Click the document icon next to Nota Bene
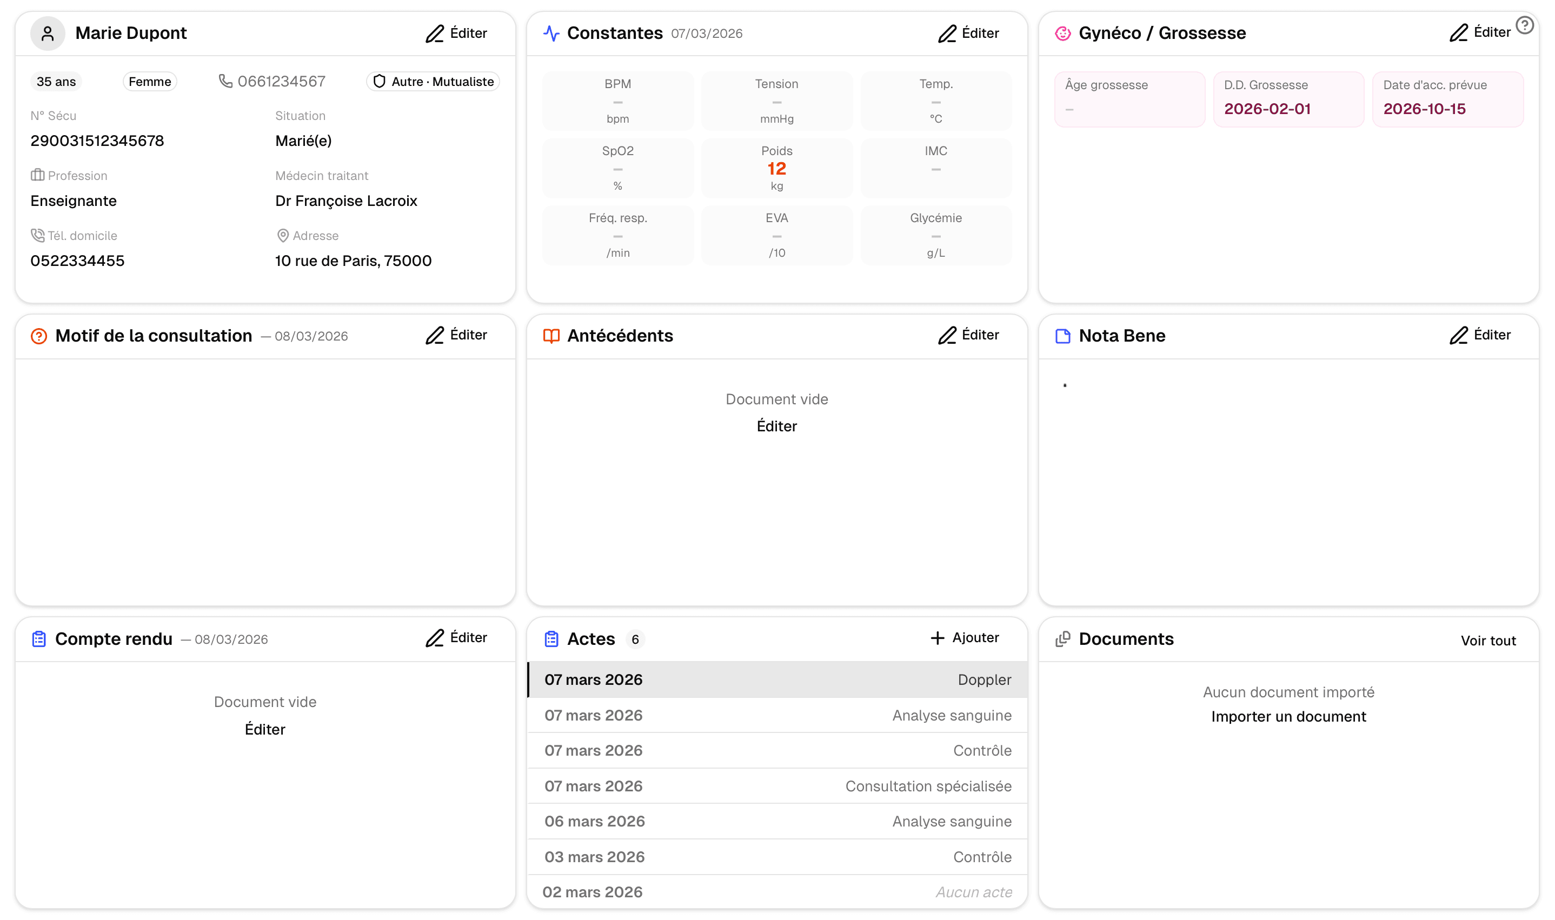The width and height of the screenshot is (1555, 920). (1062, 335)
